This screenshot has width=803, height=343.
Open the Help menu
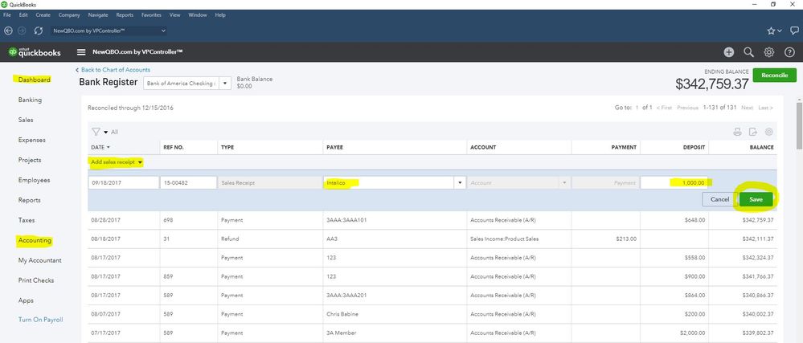click(x=220, y=14)
